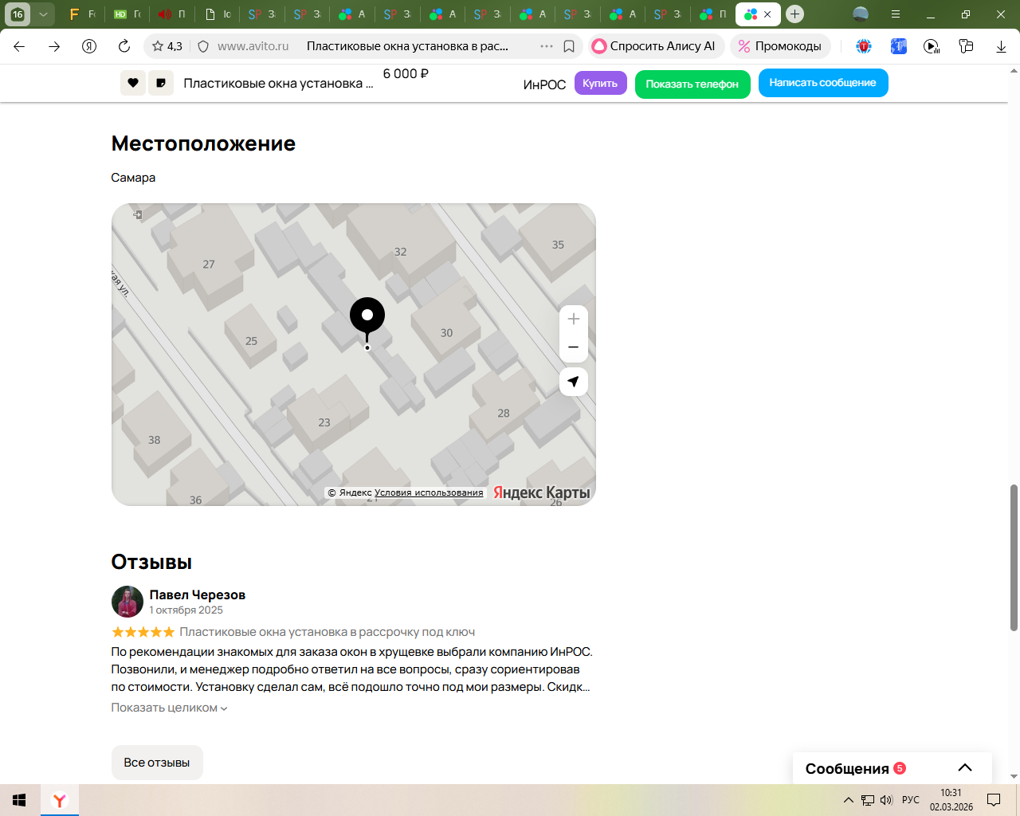
Task: Close the active Avito tab
Action: pyautogui.click(x=767, y=14)
